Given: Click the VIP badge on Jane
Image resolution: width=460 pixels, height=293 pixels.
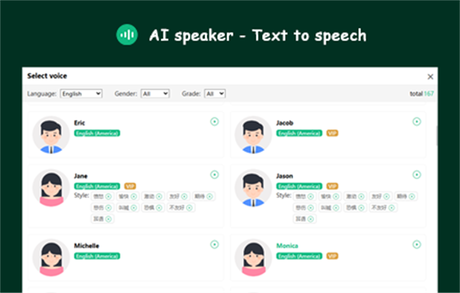Looking at the screenshot, I should point(130,186).
